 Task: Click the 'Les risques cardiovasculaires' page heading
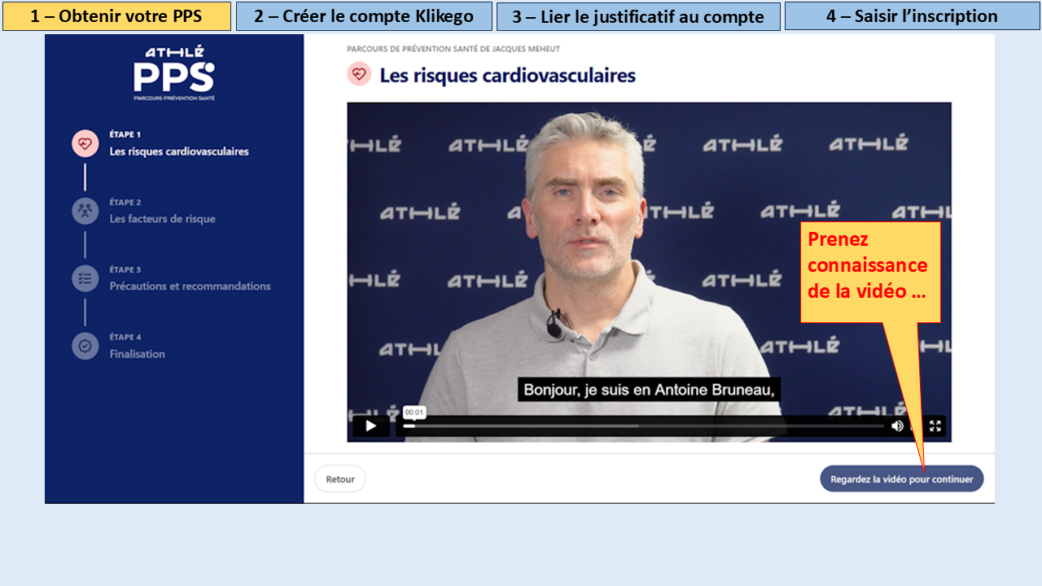coord(507,76)
